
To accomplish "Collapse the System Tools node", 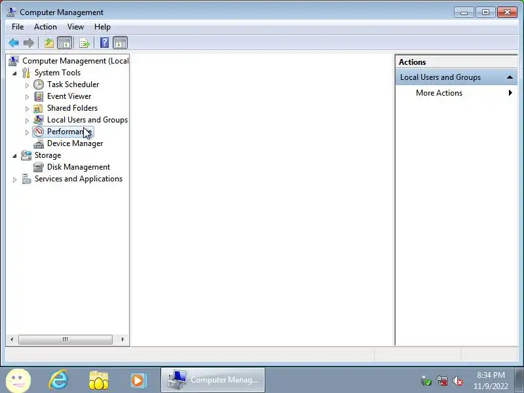I will click(x=14, y=73).
